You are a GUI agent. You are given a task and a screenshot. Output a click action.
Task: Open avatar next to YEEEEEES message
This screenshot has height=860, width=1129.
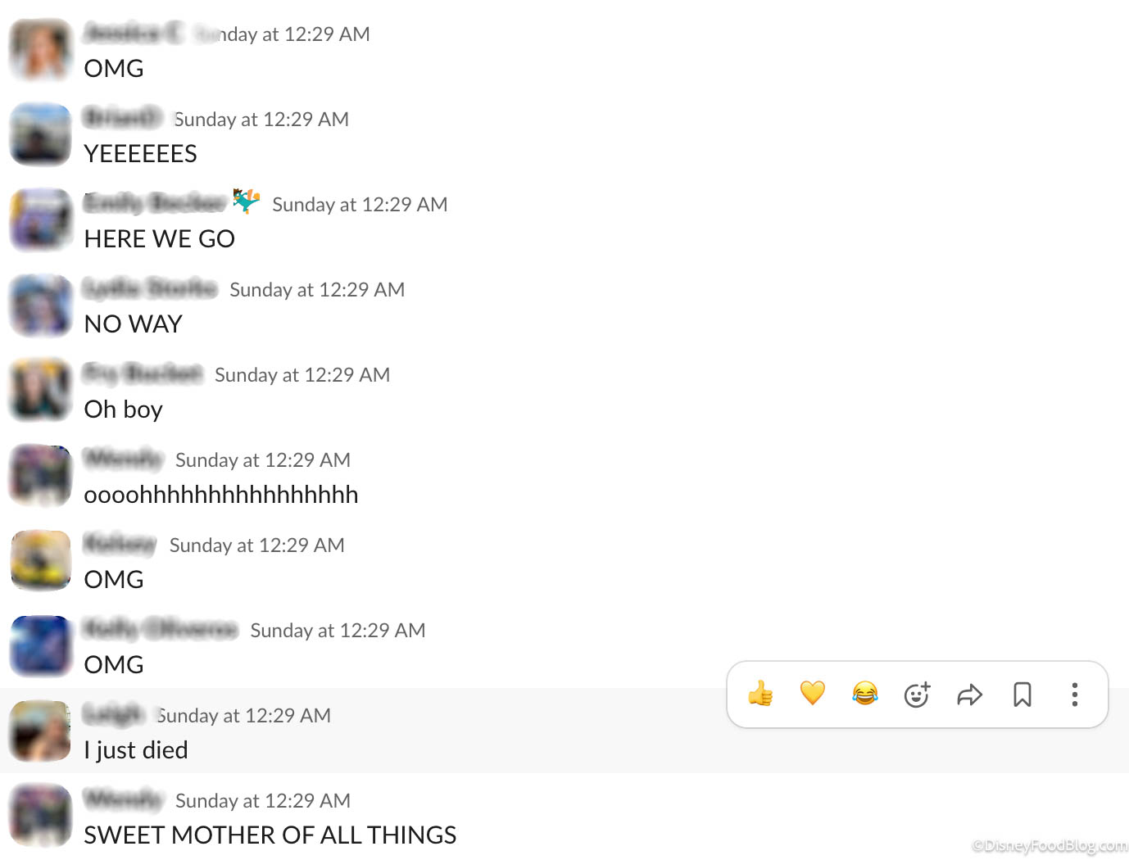[x=40, y=135]
